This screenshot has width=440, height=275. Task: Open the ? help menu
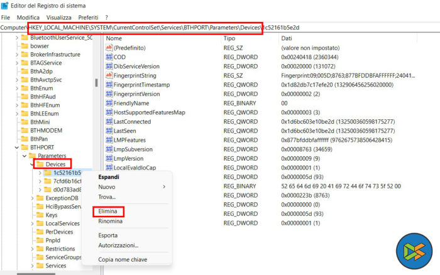107,18
